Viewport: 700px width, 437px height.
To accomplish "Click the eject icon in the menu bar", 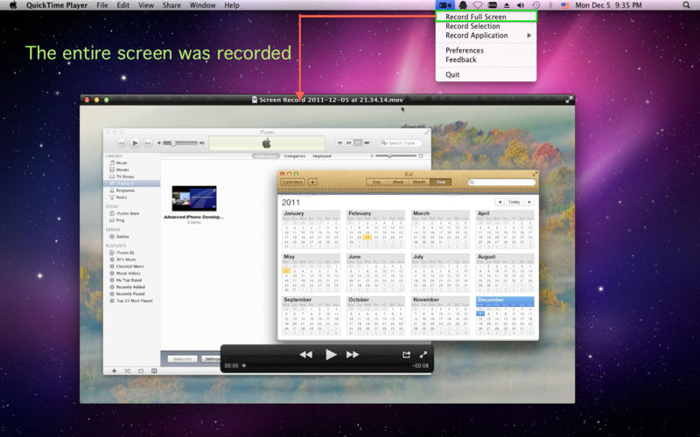I will click(507, 5).
